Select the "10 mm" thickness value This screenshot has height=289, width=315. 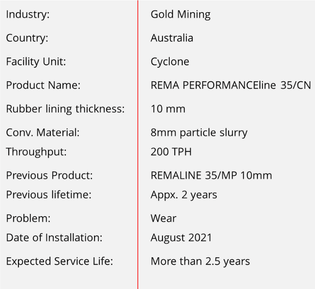click(x=168, y=109)
